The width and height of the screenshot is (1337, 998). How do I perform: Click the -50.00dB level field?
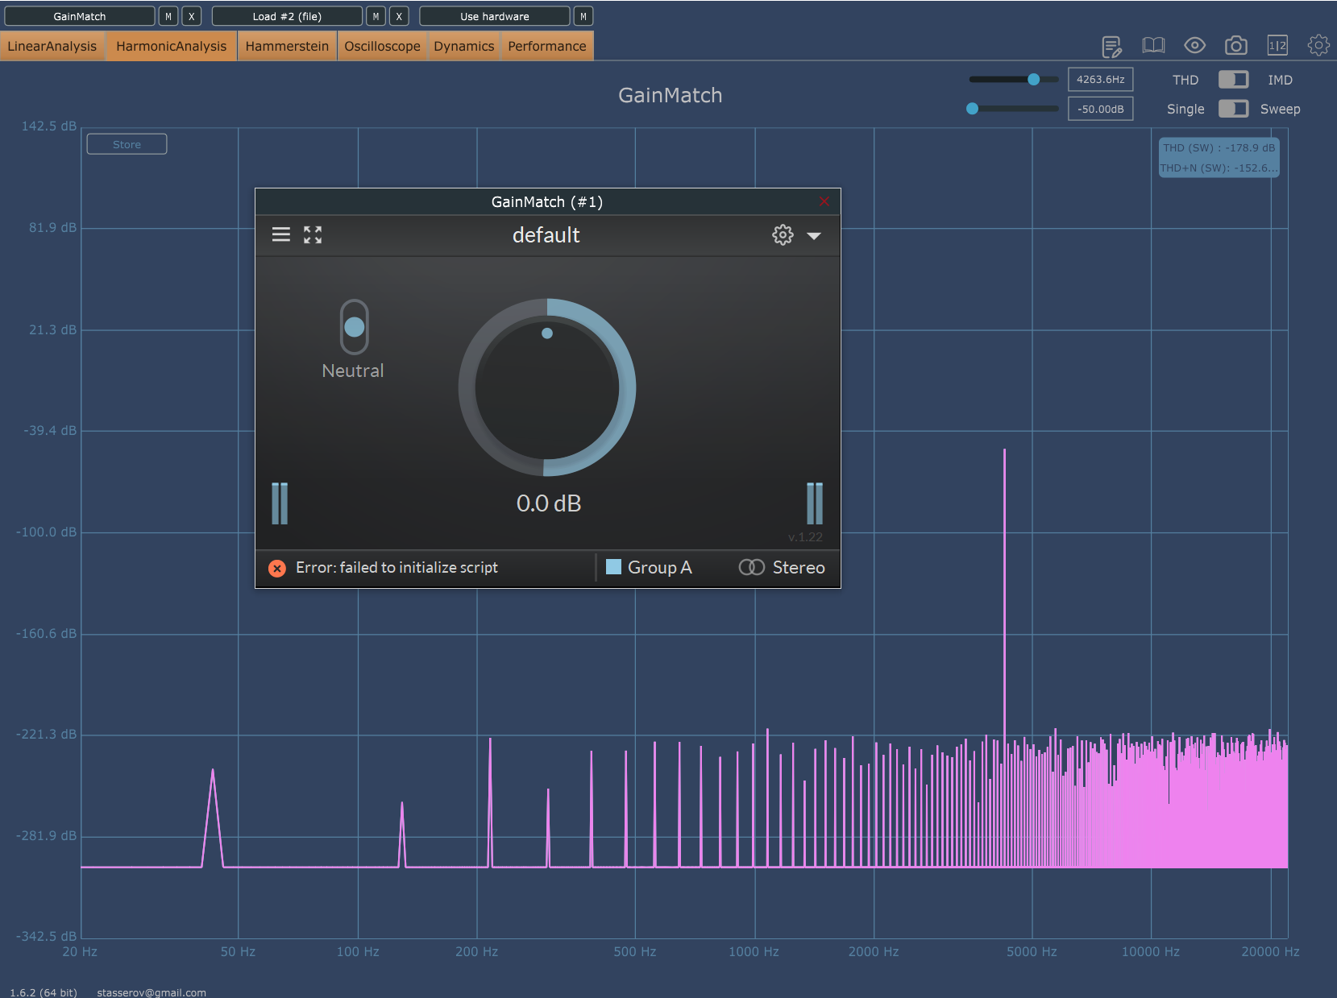(1101, 109)
